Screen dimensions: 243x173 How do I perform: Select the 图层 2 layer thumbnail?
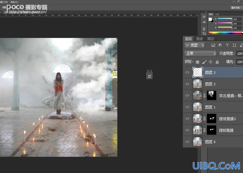pos(198,84)
